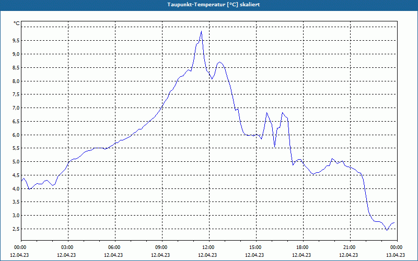Click the 9,5 y-axis value

(x=16, y=41)
